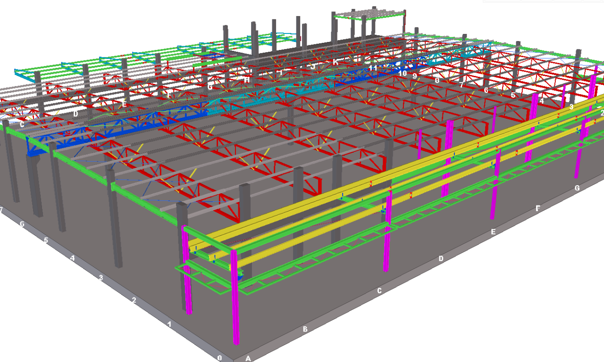Viewport: 604px width, 362px height.
Task: Select grid label H above trusses
Action: (x=247, y=80)
